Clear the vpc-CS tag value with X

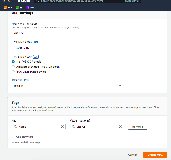pyautogui.click(x=120, y=127)
